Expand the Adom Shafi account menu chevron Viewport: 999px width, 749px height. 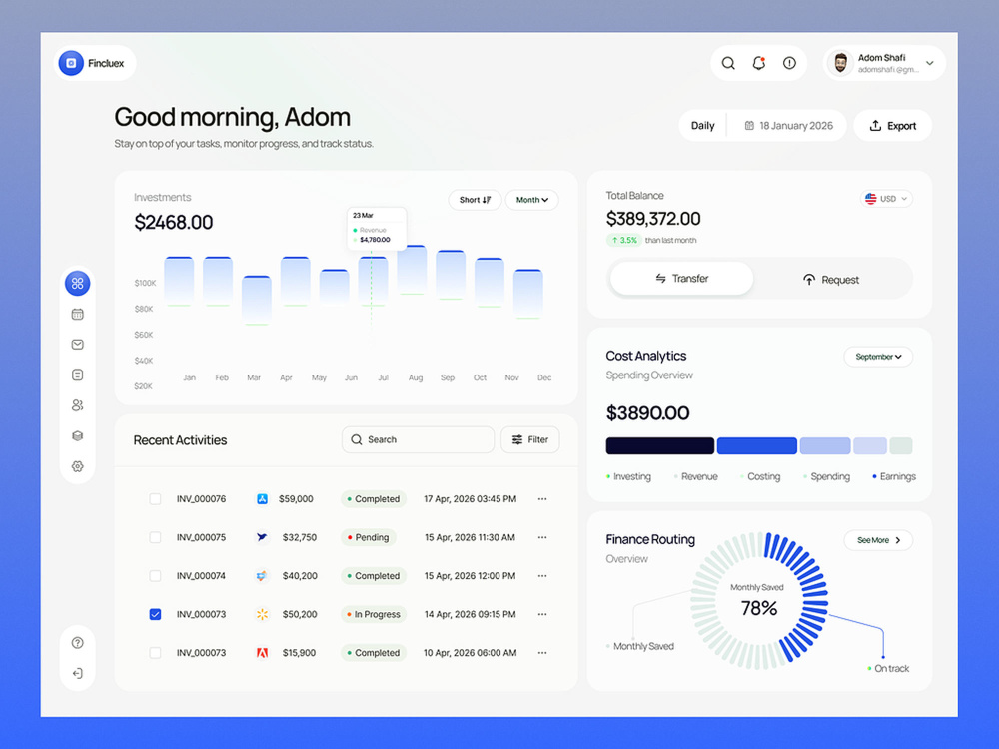click(929, 63)
